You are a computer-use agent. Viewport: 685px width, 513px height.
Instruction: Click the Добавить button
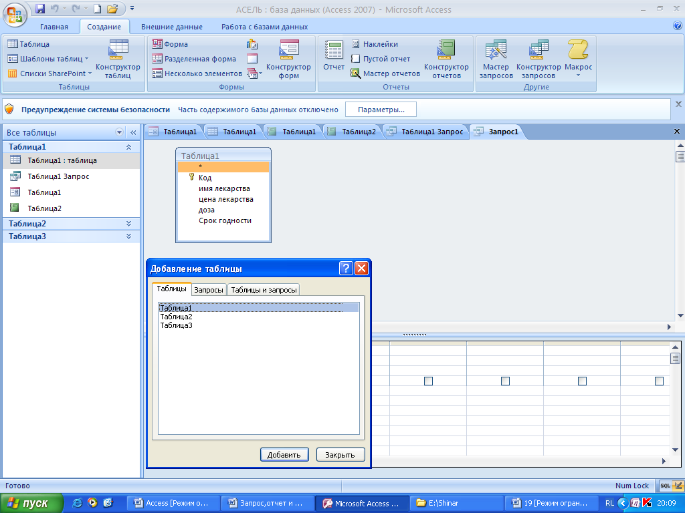tap(284, 454)
